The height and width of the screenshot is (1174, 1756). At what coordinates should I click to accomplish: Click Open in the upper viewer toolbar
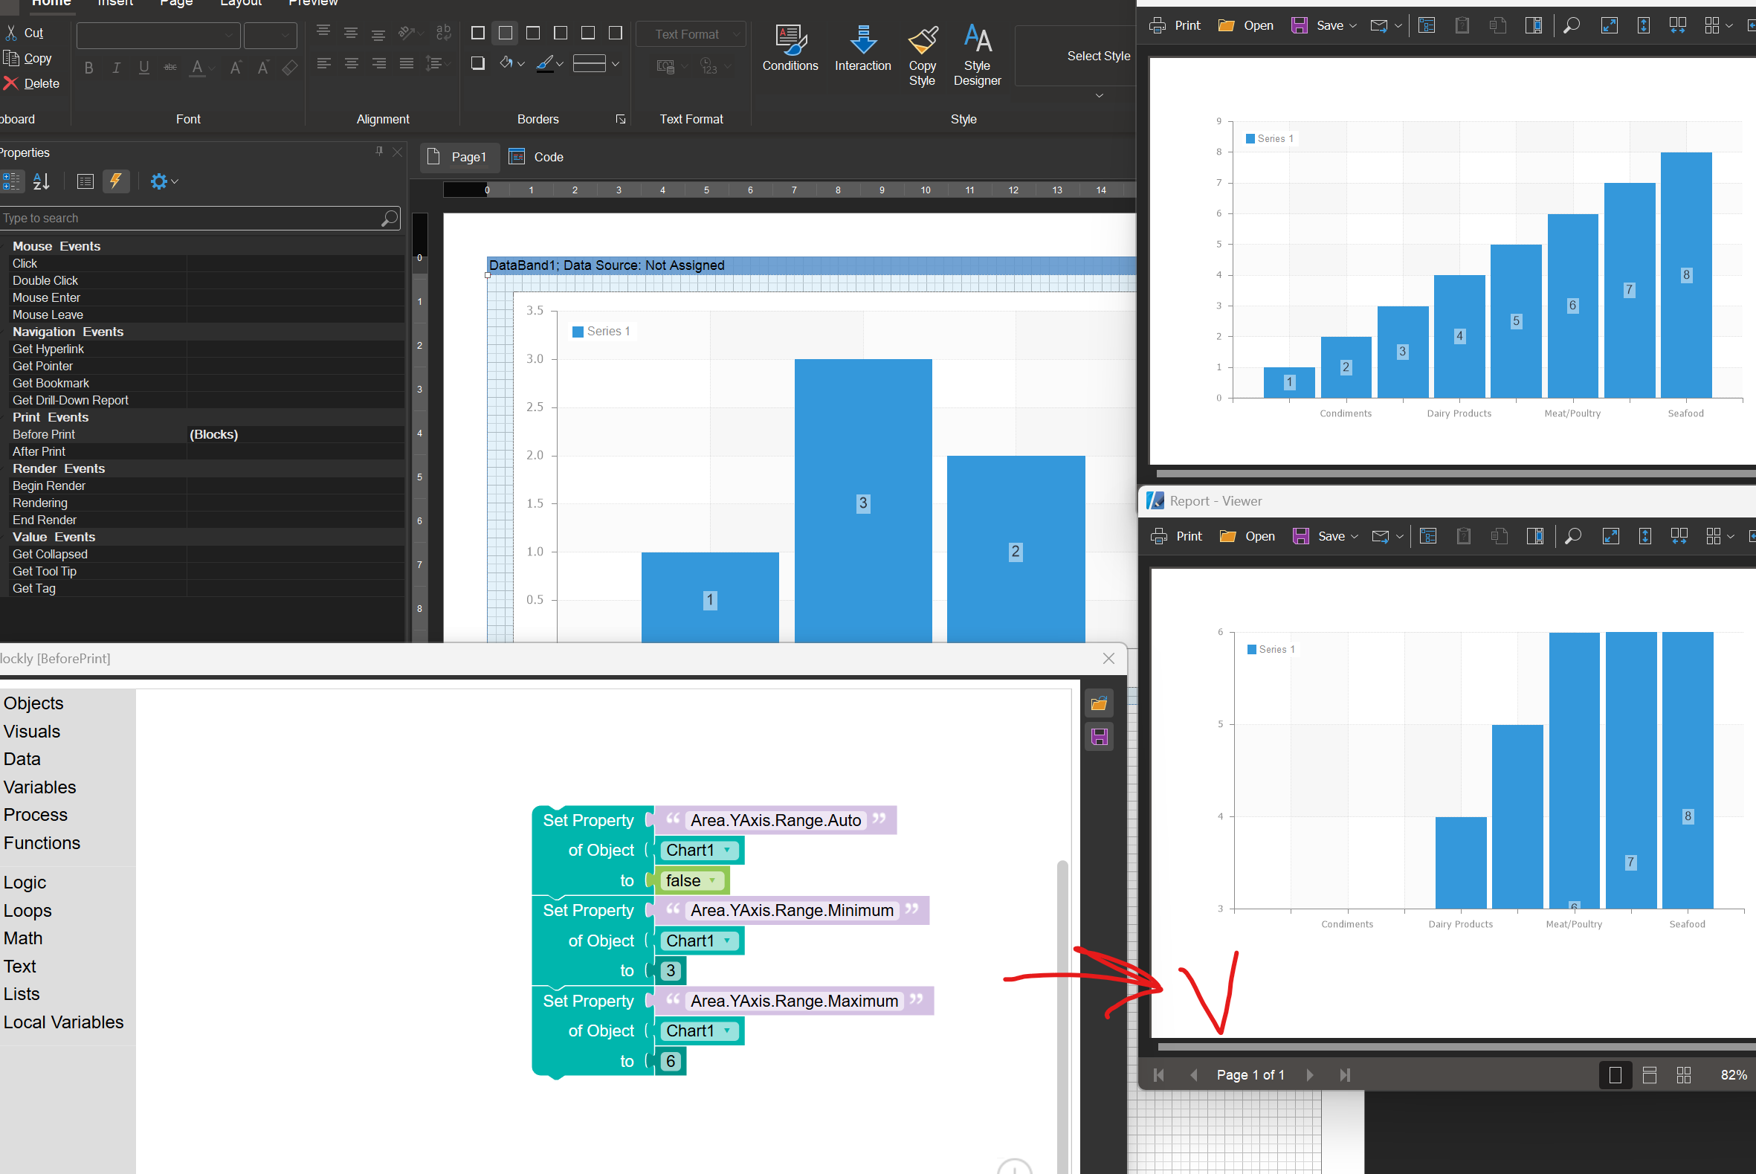click(1245, 25)
